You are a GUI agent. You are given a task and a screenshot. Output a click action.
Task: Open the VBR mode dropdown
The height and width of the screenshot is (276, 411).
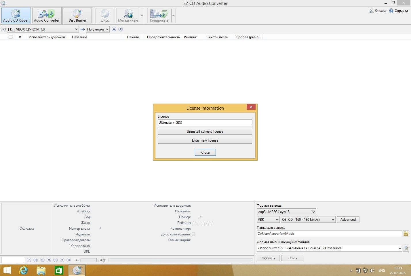[x=268, y=219]
